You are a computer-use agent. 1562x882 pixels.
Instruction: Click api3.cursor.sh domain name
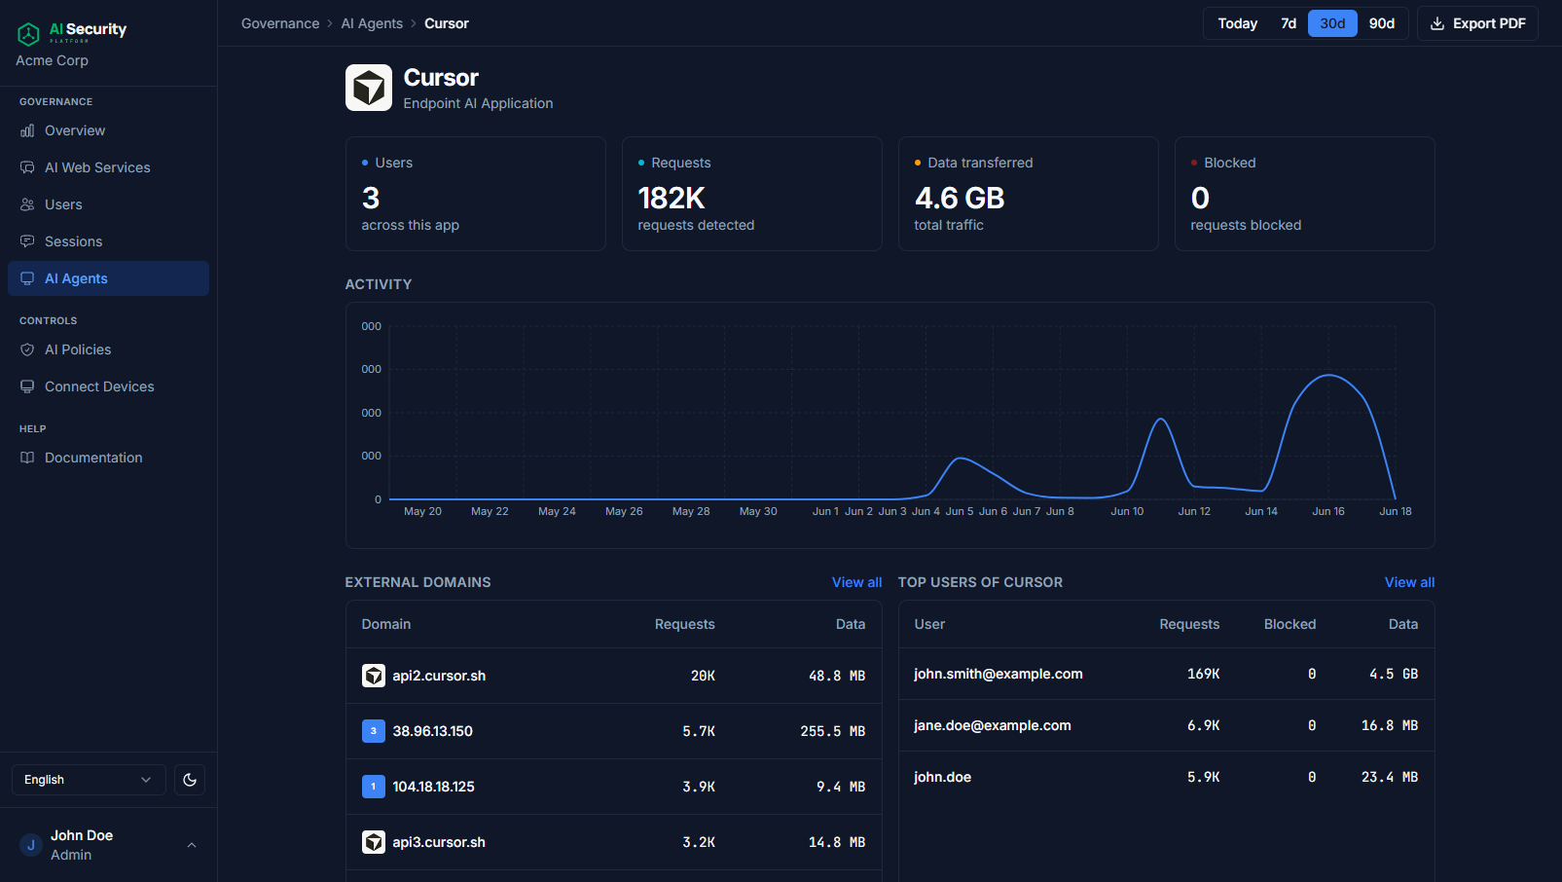439,842
